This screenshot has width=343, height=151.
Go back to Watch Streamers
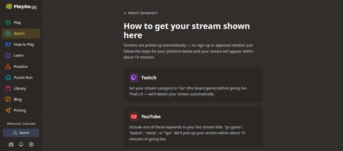click(x=140, y=13)
